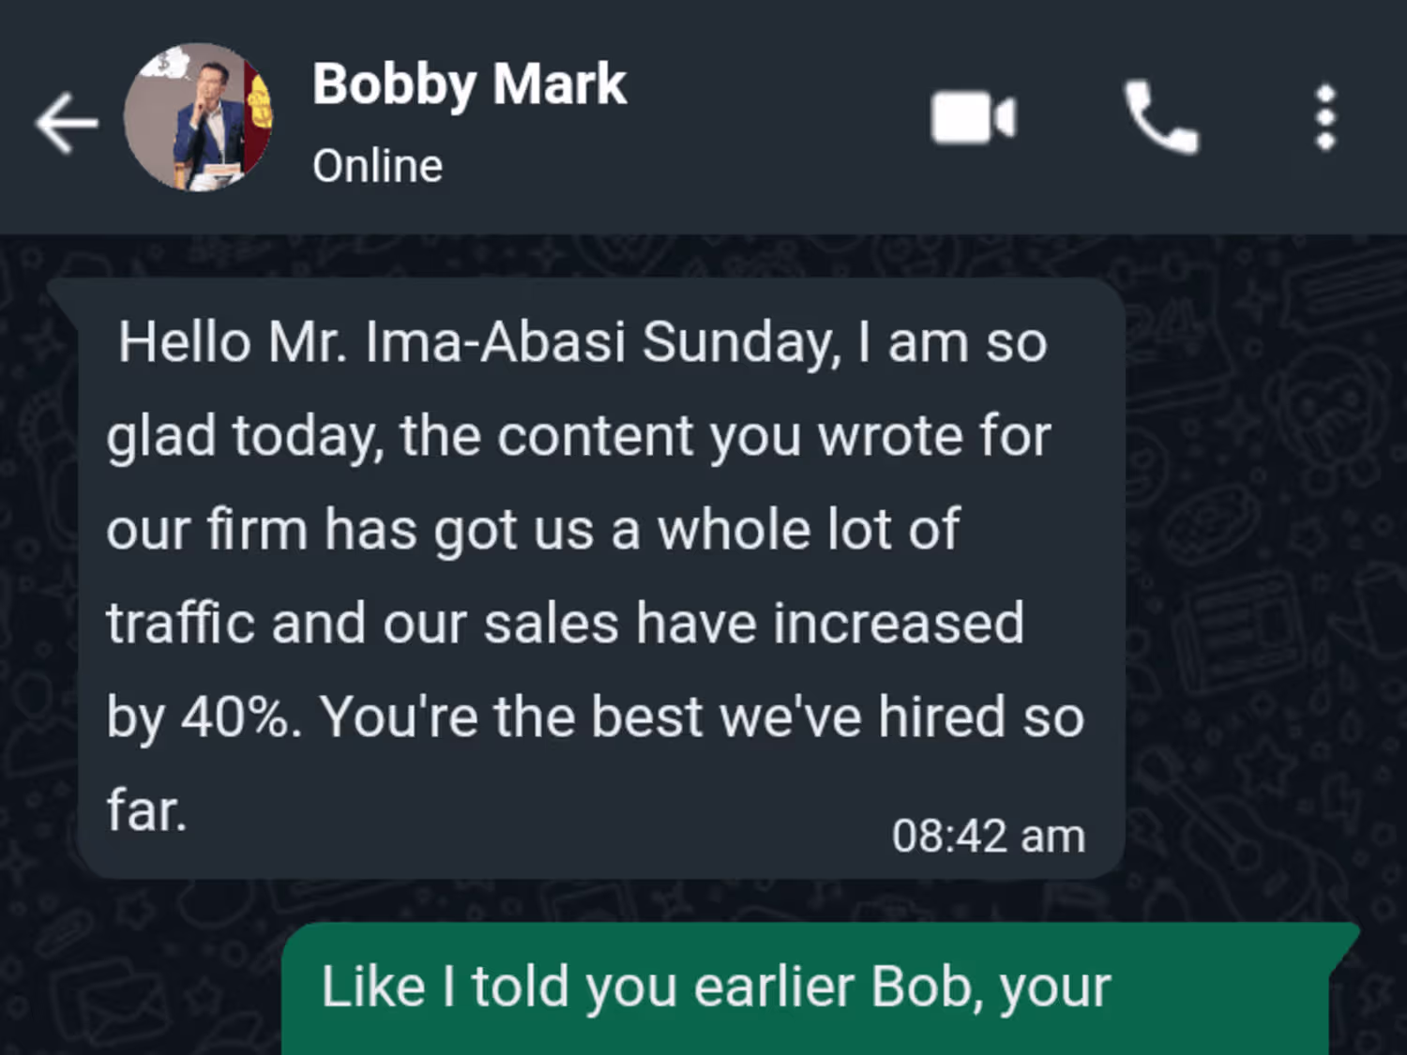Viewport: 1407px width, 1055px height.
Task: Go back using the arrow icon
Action: coord(67,121)
